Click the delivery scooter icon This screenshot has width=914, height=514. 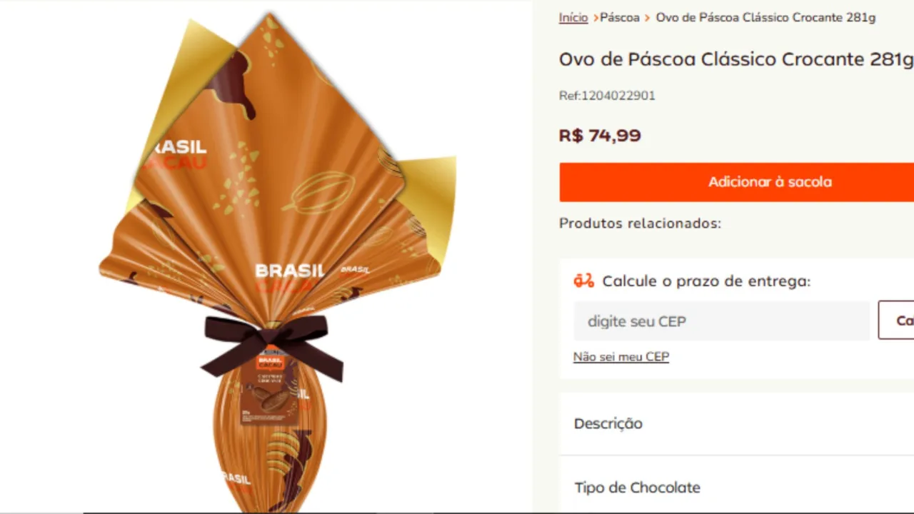click(x=583, y=281)
